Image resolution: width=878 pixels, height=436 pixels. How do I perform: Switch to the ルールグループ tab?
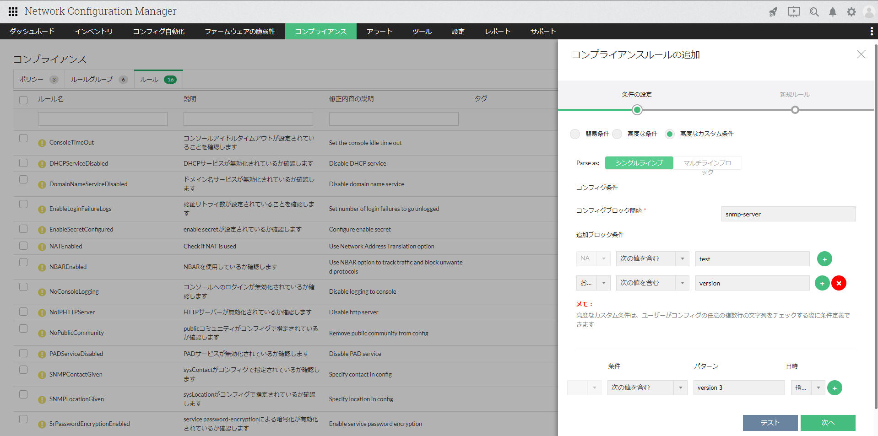98,79
